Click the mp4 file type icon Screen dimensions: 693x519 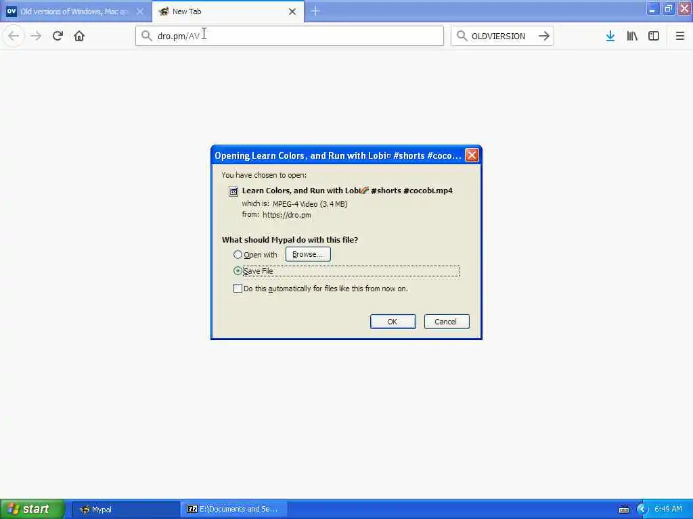(x=233, y=191)
